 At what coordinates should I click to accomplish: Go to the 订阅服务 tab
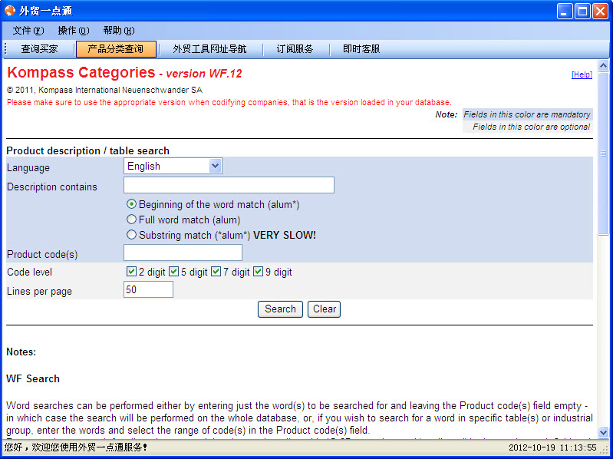coord(295,49)
